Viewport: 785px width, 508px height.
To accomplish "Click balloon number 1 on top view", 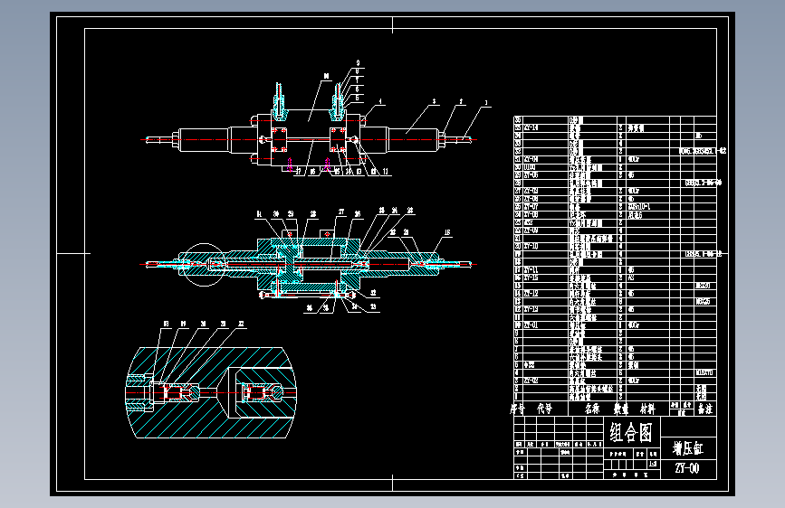I will tap(485, 103).
